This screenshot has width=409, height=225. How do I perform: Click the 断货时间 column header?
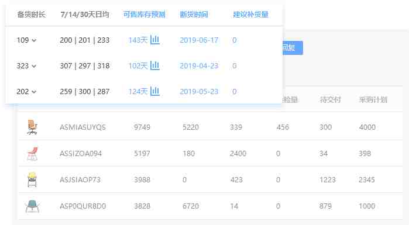(x=194, y=15)
